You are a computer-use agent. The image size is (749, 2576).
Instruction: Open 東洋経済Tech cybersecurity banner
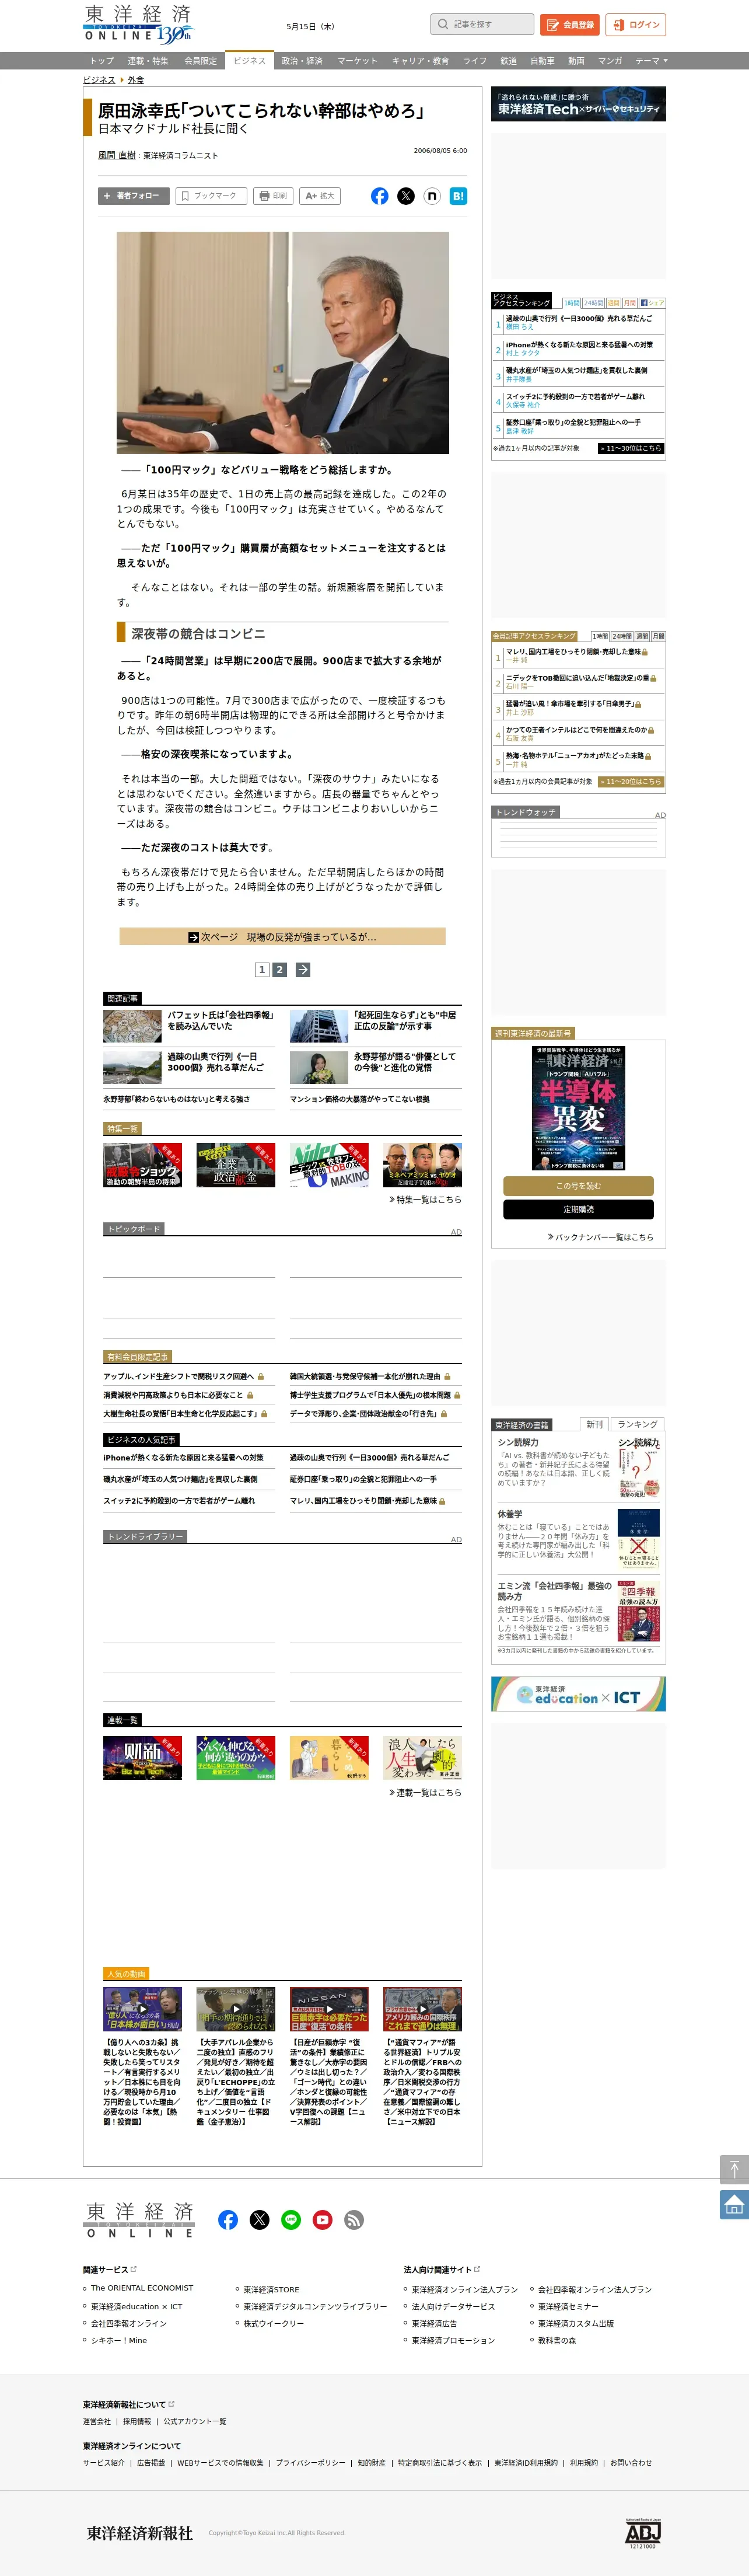pyautogui.click(x=578, y=104)
